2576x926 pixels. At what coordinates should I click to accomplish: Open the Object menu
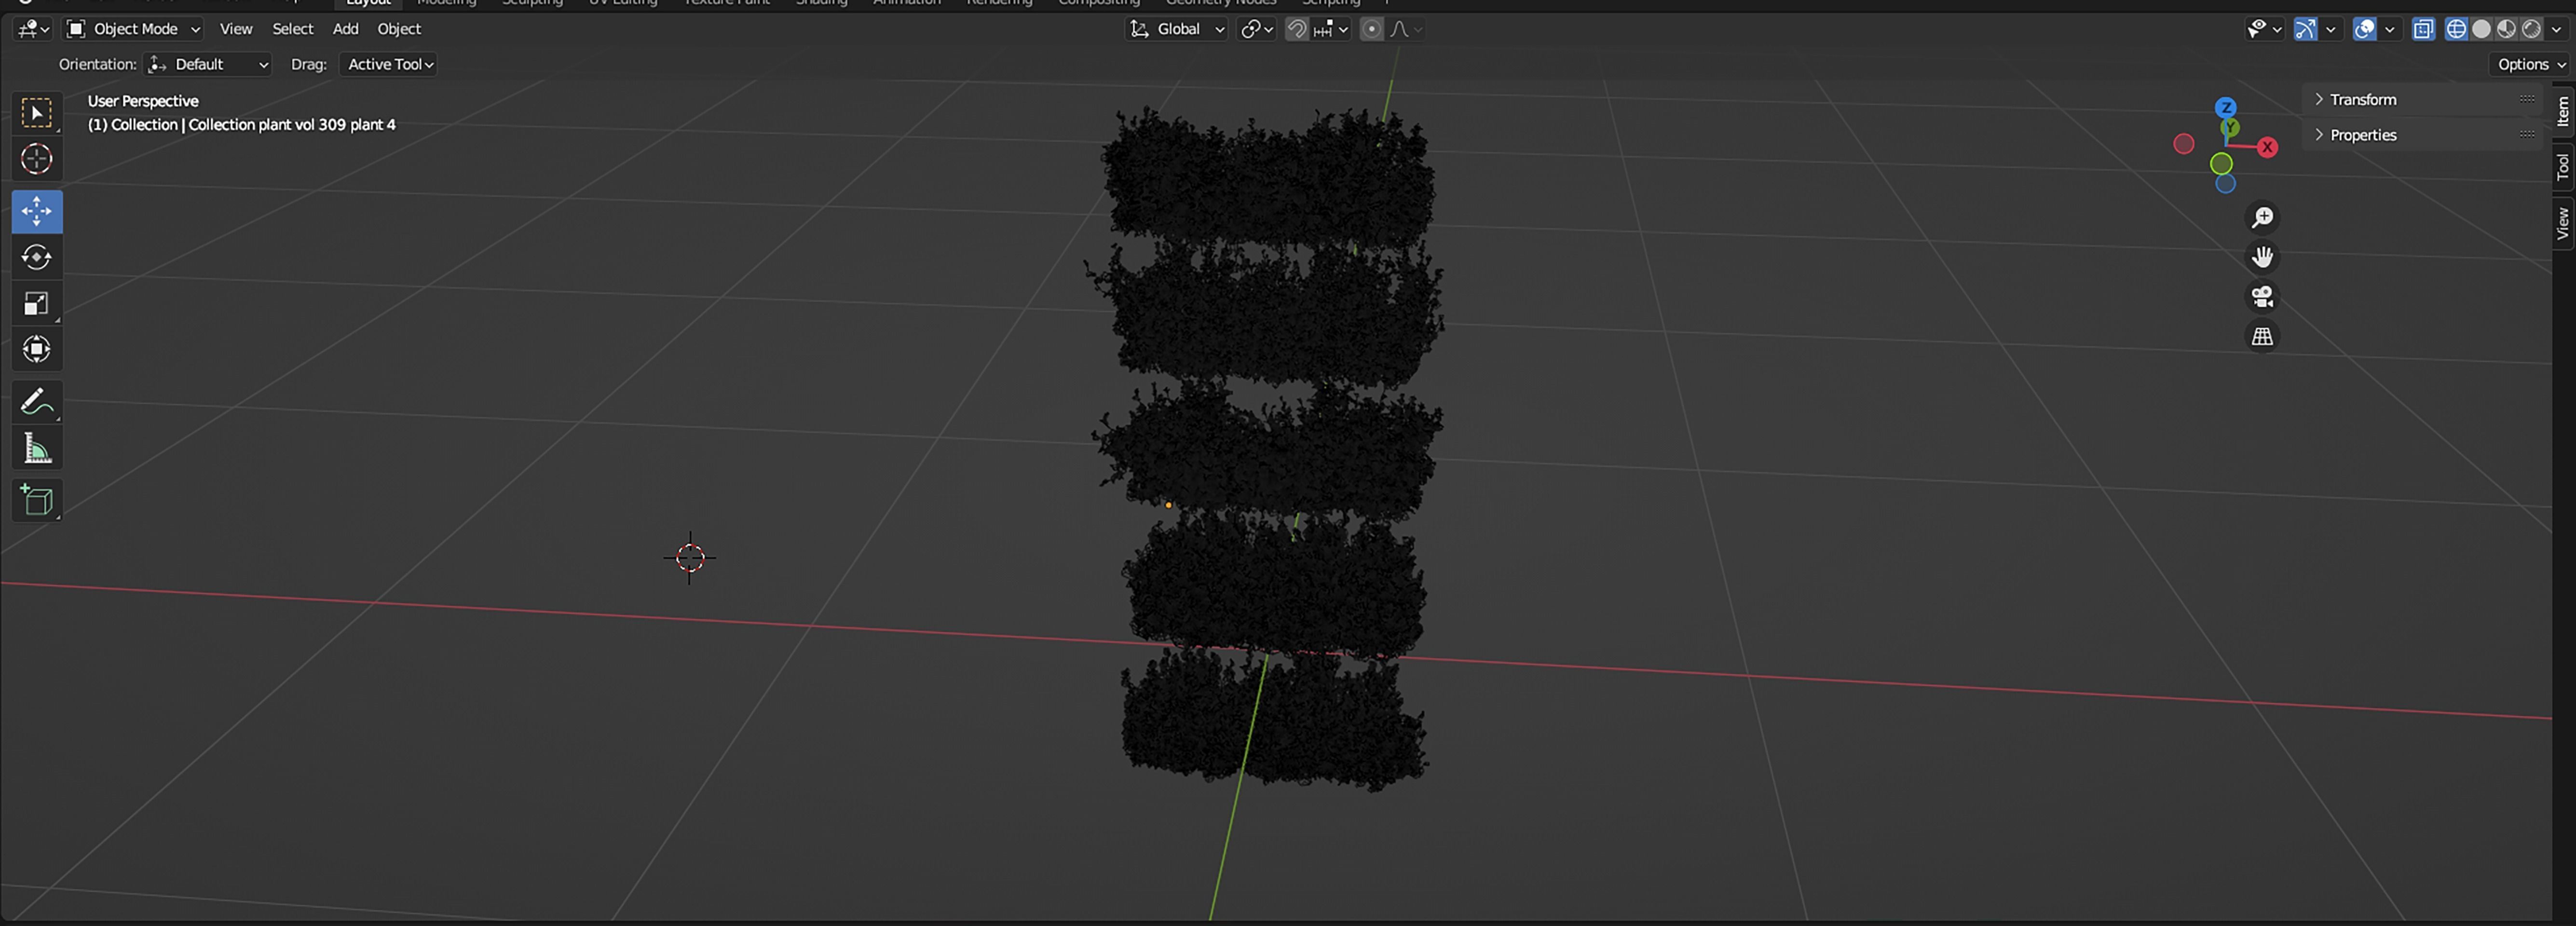point(399,29)
